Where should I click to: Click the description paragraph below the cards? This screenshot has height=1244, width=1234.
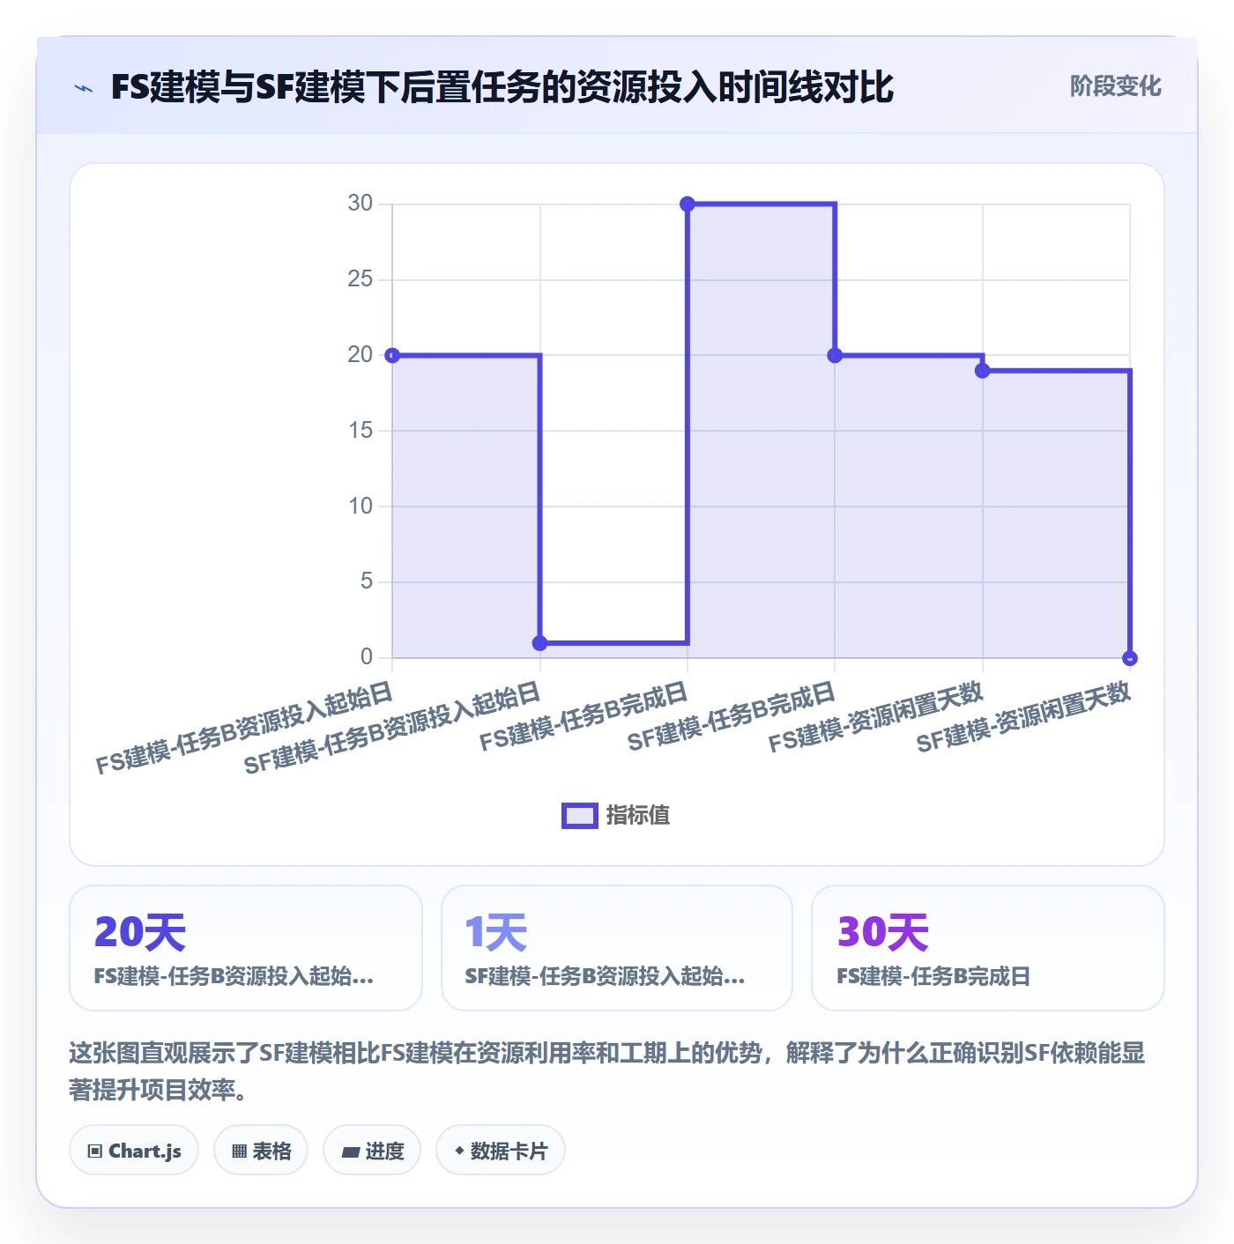(x=607, y=1071)
